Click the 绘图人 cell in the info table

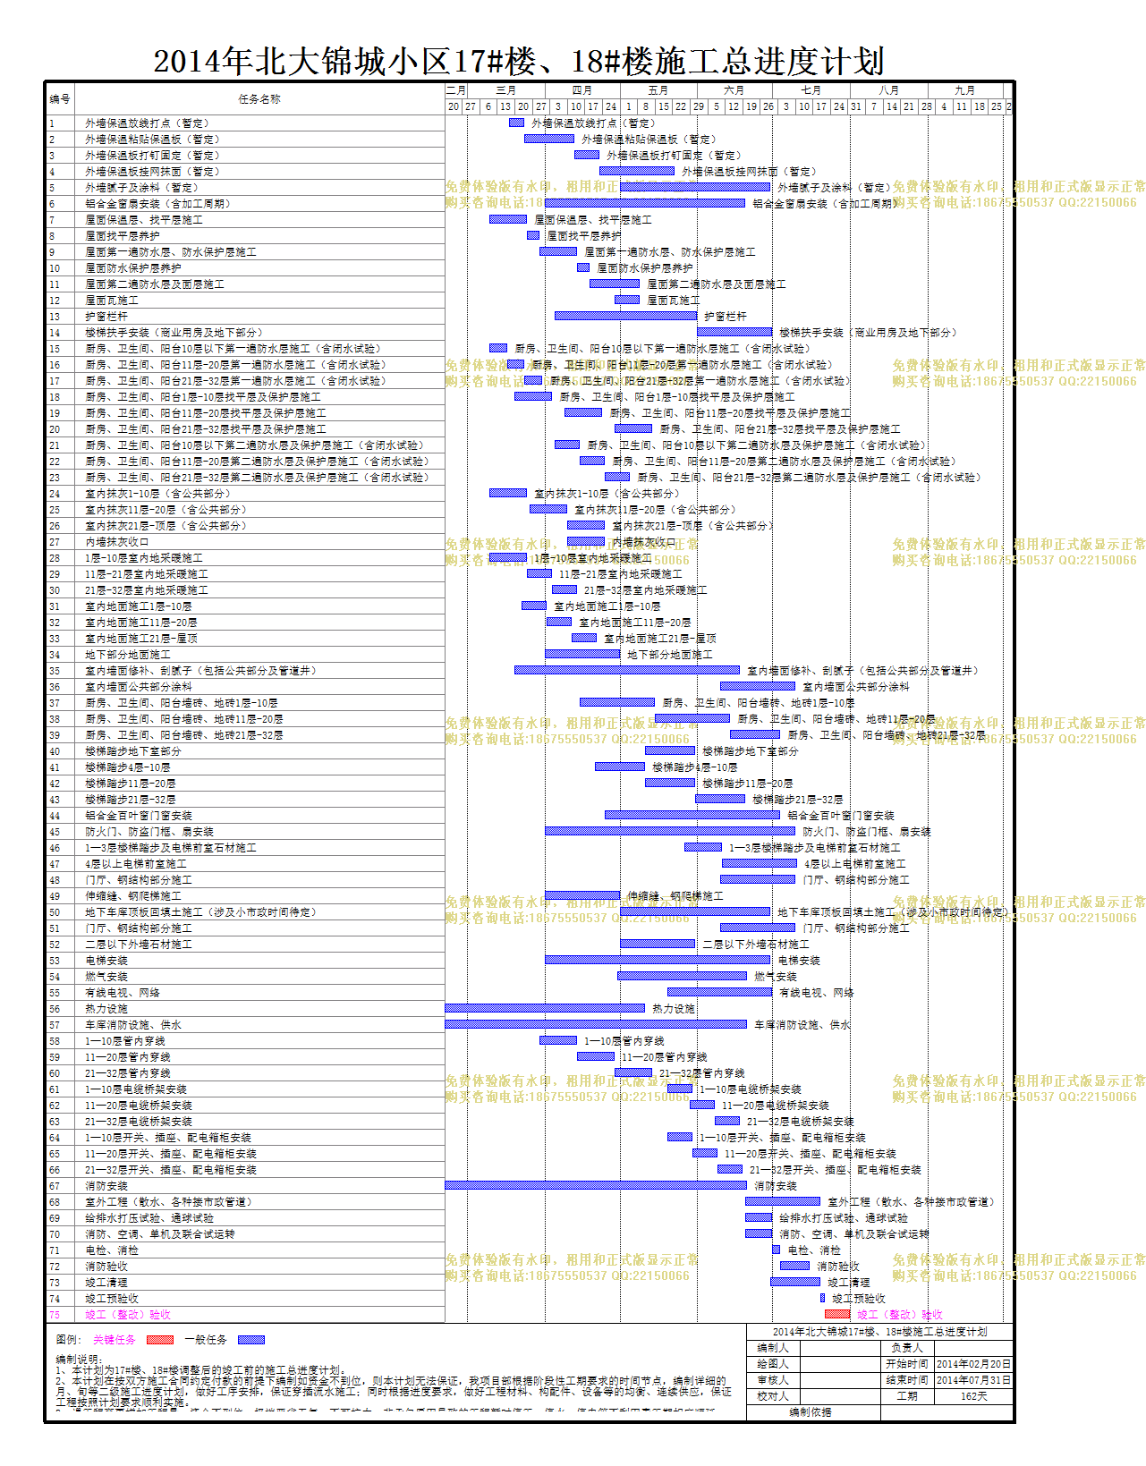pos(773,1364)
